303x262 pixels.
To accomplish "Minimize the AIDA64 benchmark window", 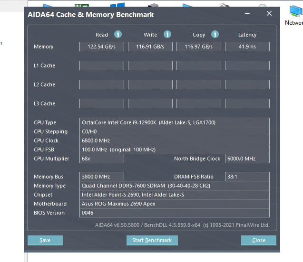I will [247, 13].
